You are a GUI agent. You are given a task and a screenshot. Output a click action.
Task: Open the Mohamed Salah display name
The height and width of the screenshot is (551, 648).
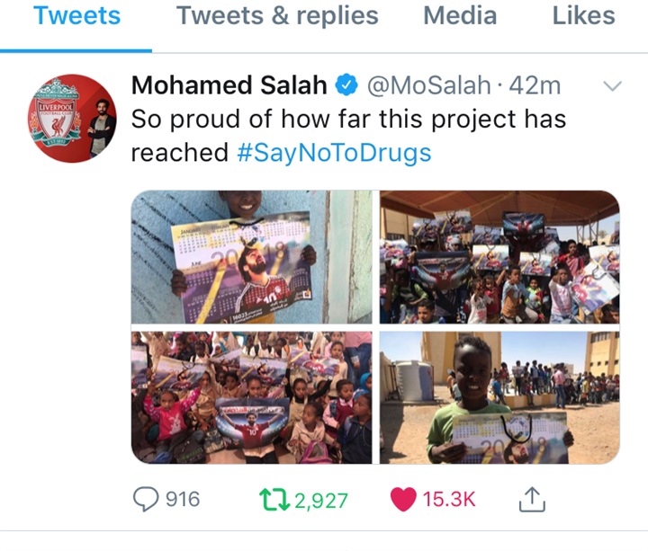[229, 85]
